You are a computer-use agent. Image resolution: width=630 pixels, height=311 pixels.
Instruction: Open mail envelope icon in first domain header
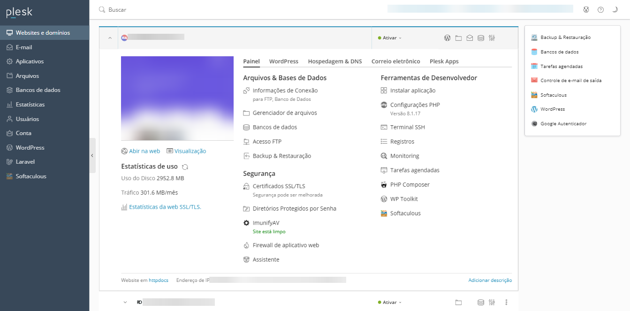click(470, 38)
